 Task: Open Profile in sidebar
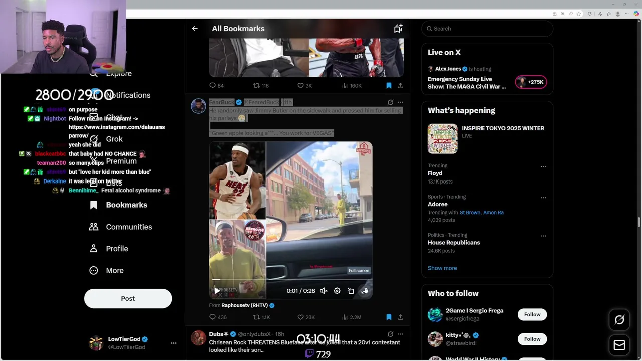click(x=109, y=249)
